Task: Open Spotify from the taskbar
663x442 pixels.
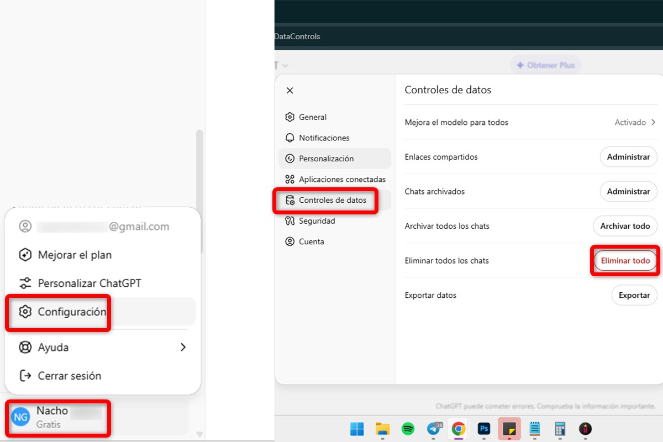Action: coord(408,429)
